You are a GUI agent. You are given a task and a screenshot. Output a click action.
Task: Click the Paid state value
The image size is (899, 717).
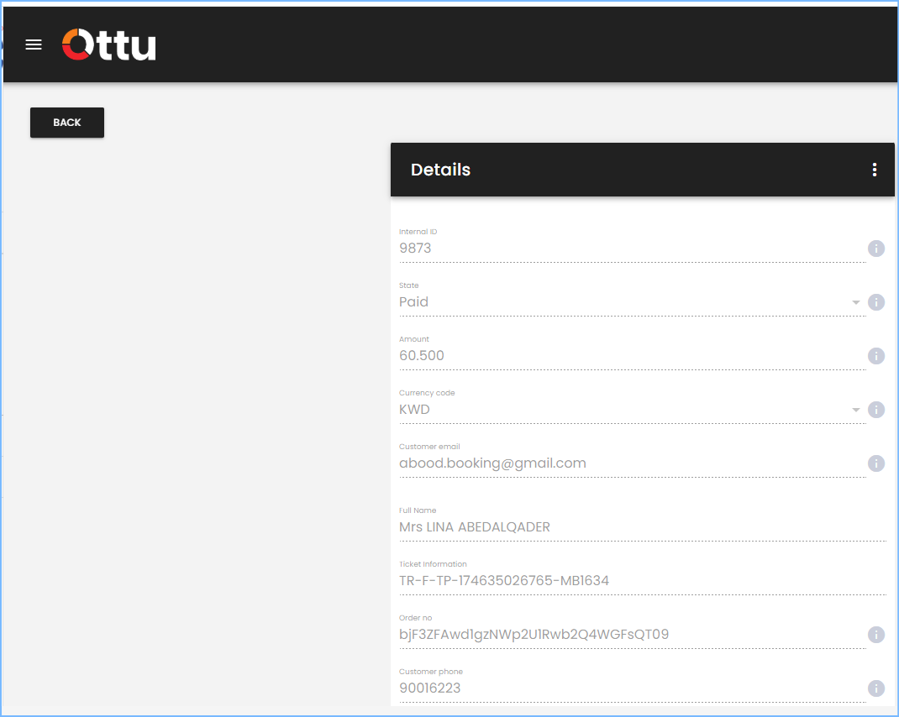tap(413, 302)
